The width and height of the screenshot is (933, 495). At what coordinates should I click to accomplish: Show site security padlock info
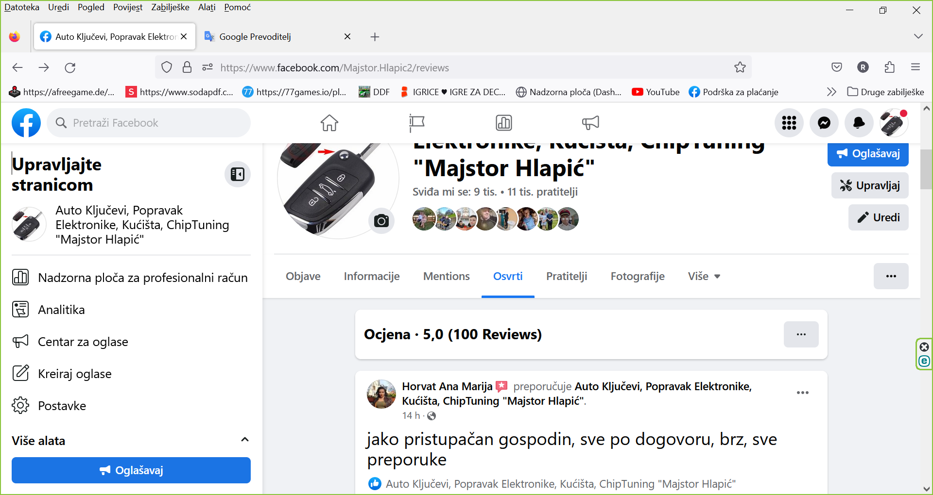click(x=187, y=67)
